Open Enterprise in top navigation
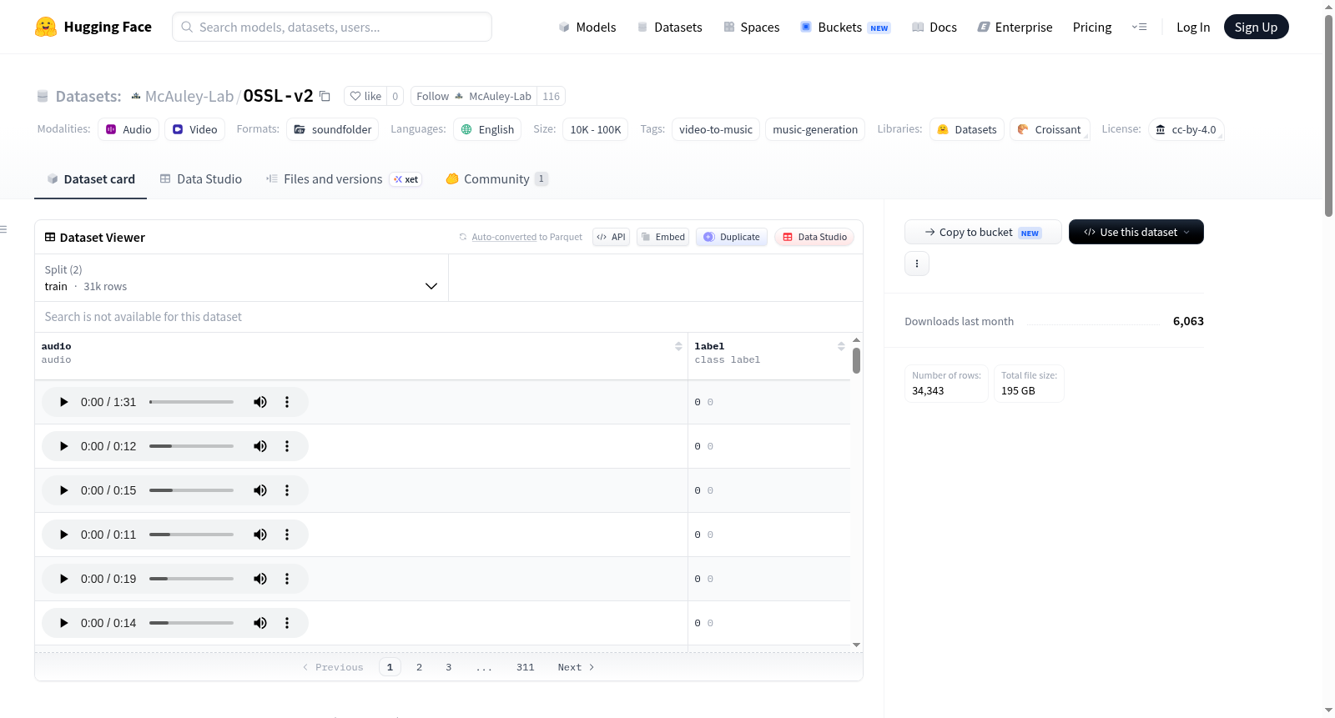This screenshot has width=1335, height=718. (1015, 27)
